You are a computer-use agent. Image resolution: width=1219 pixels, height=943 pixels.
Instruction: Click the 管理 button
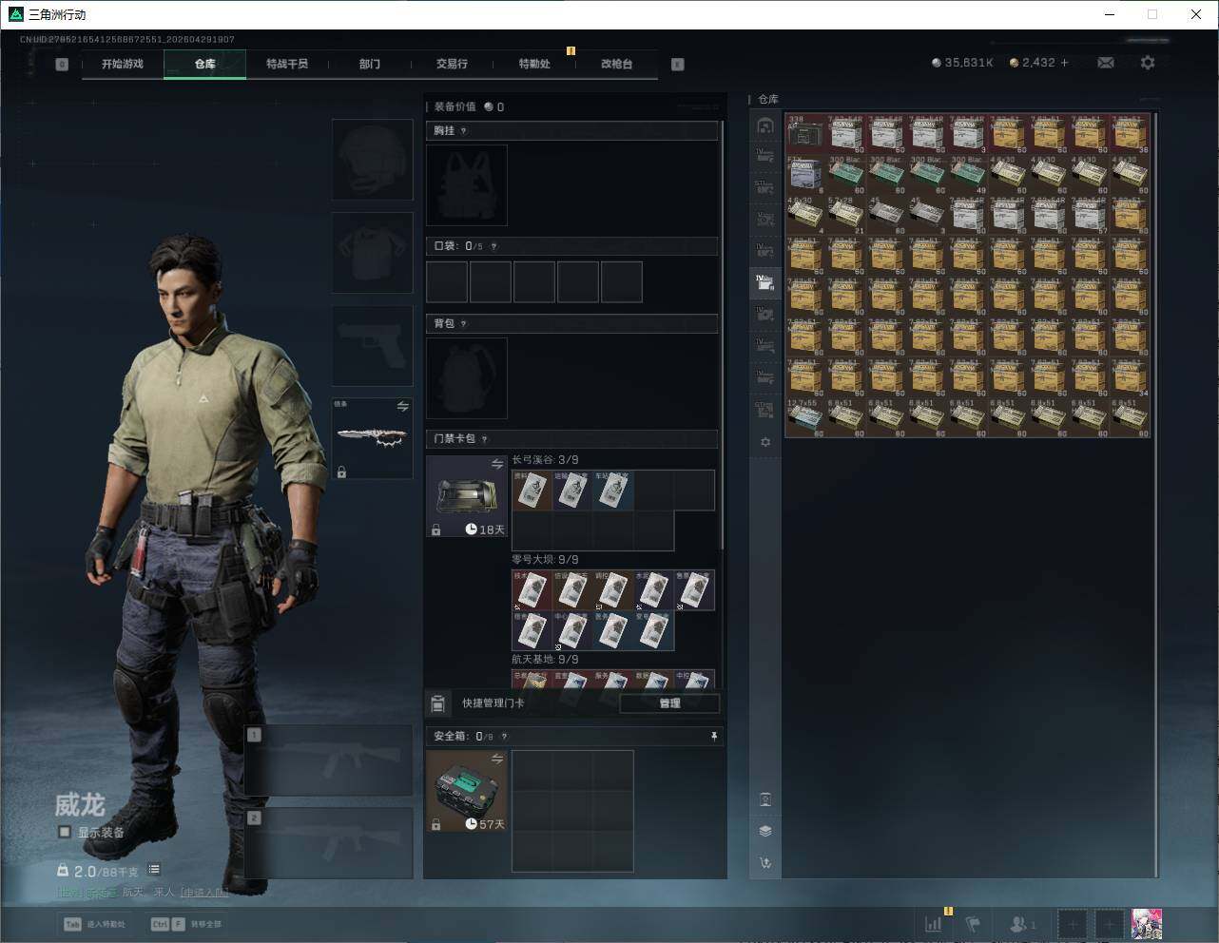[x=669, y=703]
